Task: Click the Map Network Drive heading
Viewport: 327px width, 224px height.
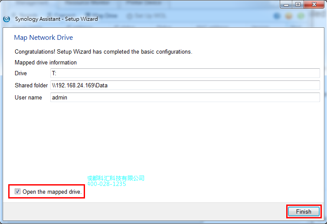Action: click(x=43, y=38)
